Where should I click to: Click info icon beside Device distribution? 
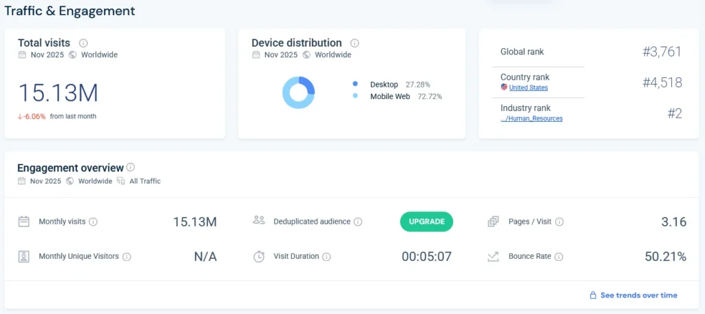(x=355, y=43)
